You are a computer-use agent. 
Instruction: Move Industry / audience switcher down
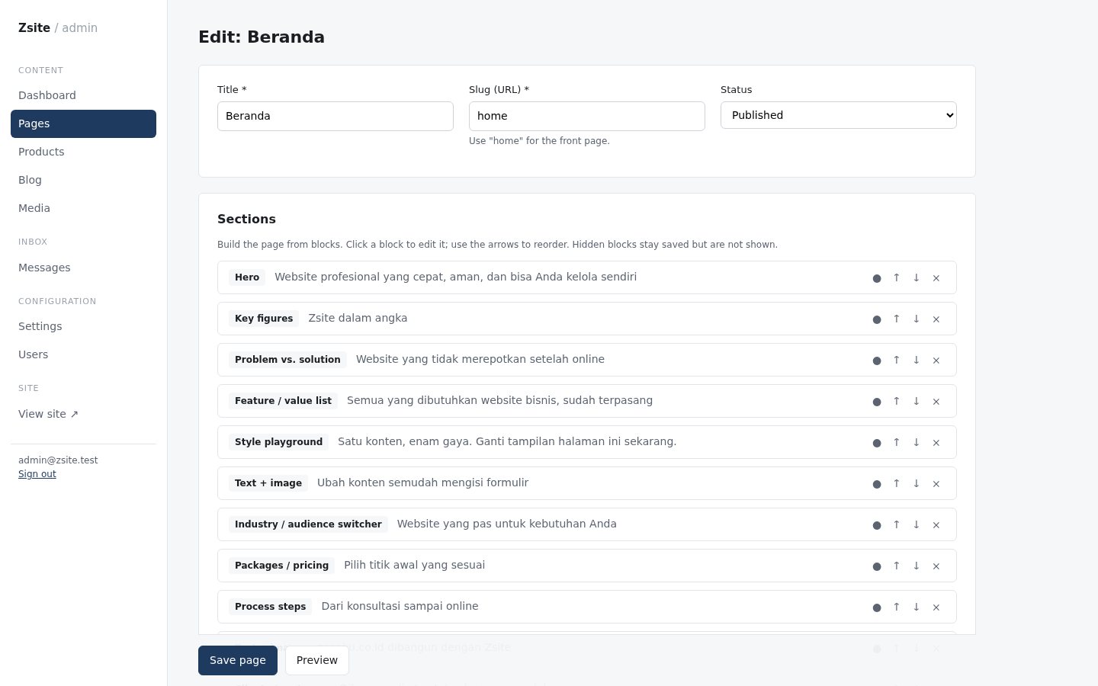[x=917, y=524]
